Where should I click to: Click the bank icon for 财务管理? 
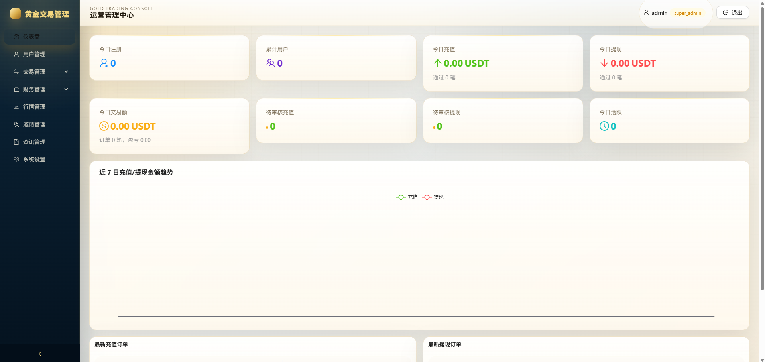tap(16, 89)
